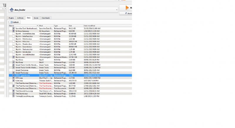Click the Run button
The height and width of the screenshot is (128, 235).
126,8
